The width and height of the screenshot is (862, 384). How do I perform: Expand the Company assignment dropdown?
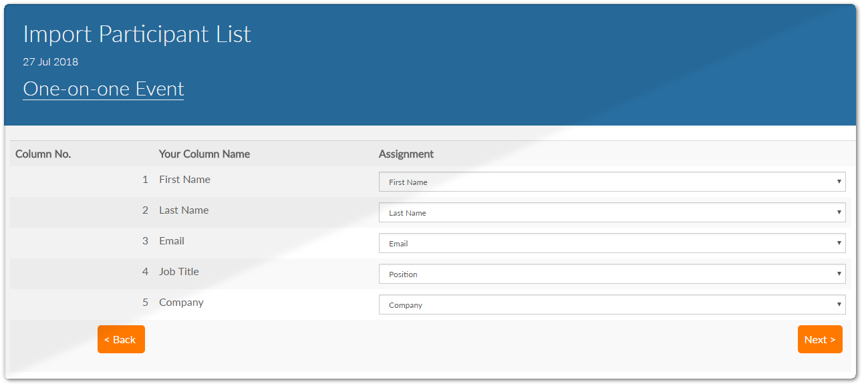pyautogui.click(x=611, y=305)
